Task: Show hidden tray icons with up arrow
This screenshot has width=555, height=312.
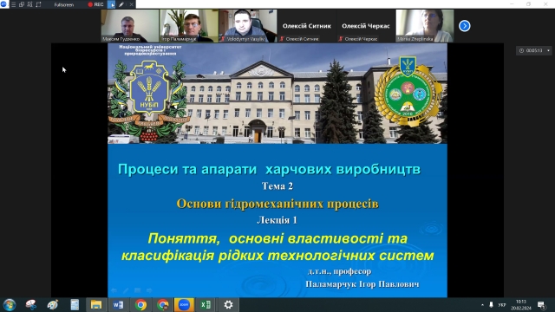Action: (x=482, y=304)
